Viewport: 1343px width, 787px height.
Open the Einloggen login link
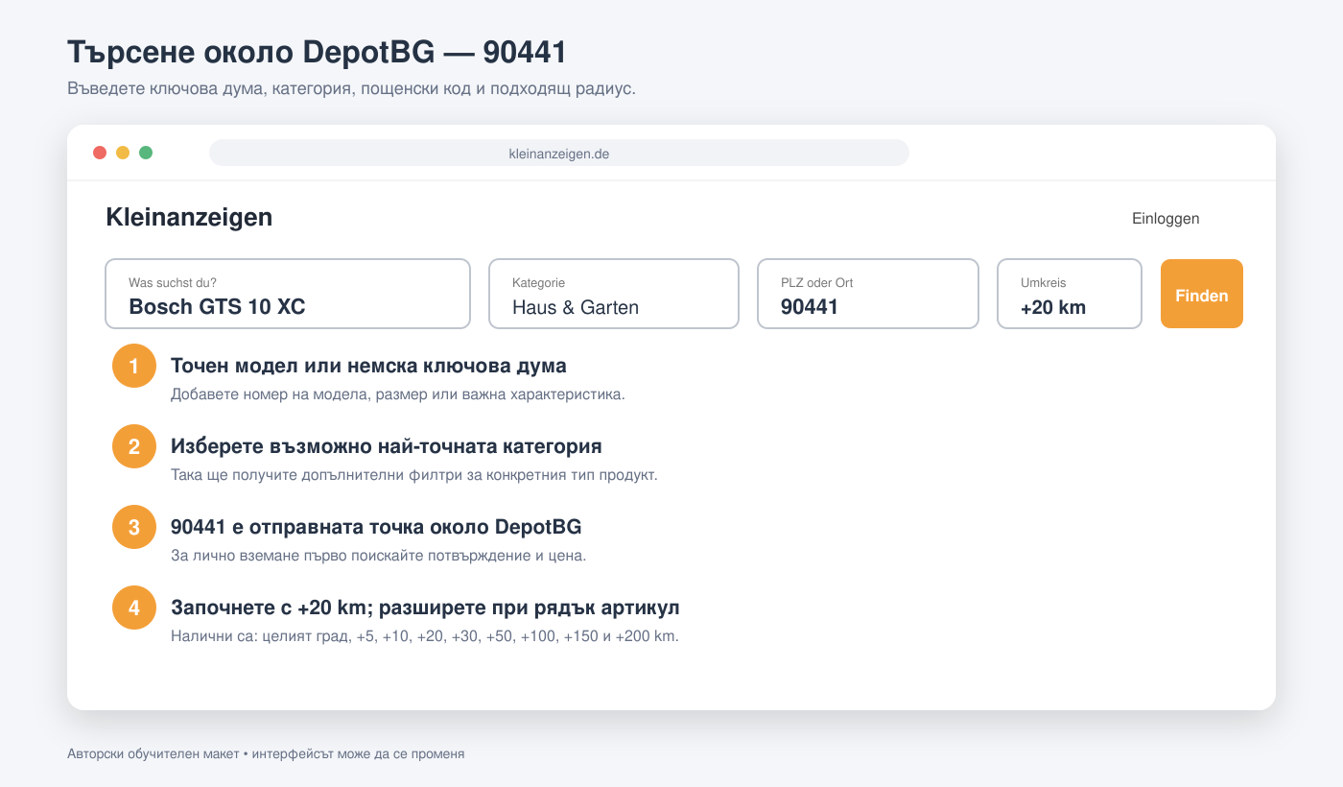(x=1166, y=219)
